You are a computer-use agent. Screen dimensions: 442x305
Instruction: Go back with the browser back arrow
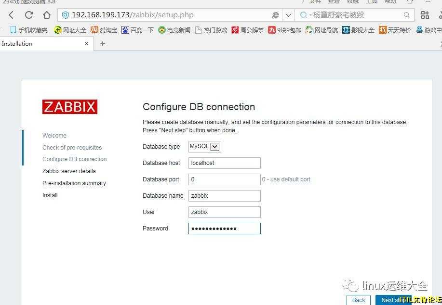(x=11, y=15)
